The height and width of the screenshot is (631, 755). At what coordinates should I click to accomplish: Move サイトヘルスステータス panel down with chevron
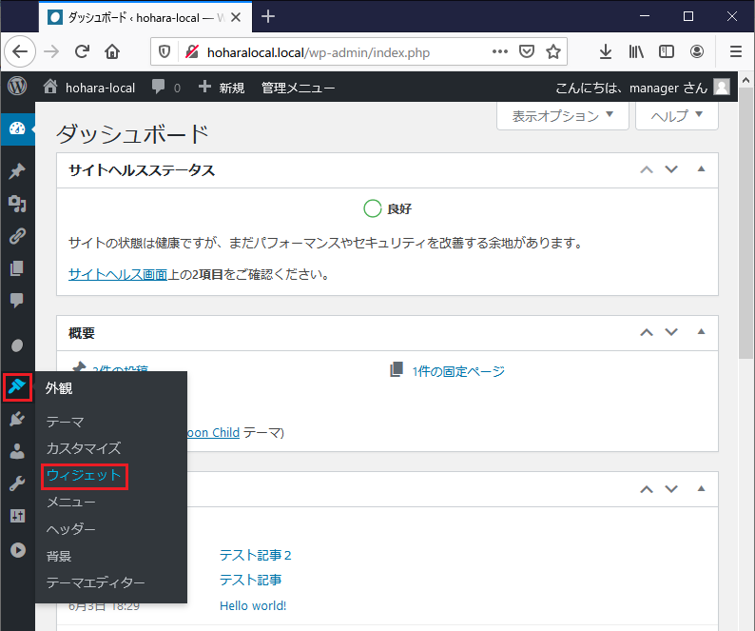(671, 170)
